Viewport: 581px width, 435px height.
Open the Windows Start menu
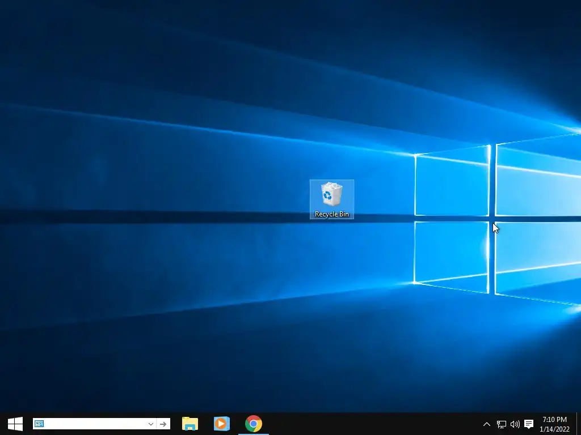pyautogui.click(x=15, y=424)
